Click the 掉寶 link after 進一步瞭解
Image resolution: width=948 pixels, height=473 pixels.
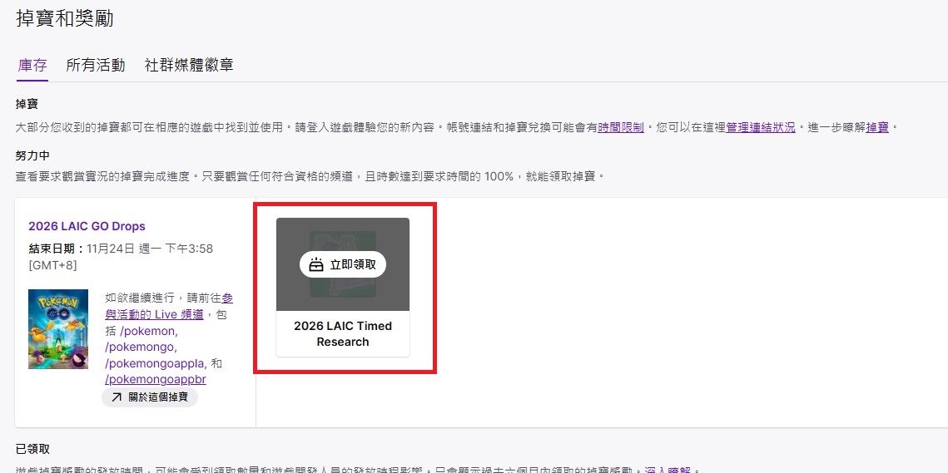877,128
